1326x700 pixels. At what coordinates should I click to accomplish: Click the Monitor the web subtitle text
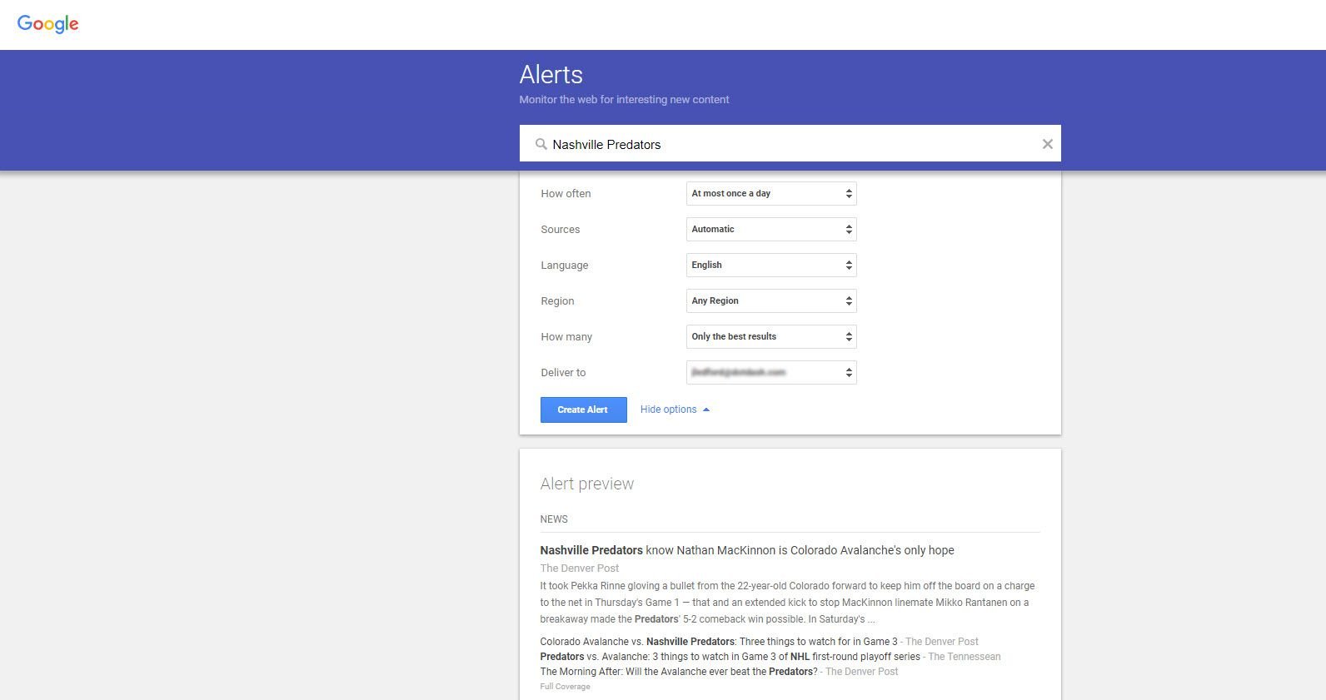pyautogui.click(x=624, y=100)
